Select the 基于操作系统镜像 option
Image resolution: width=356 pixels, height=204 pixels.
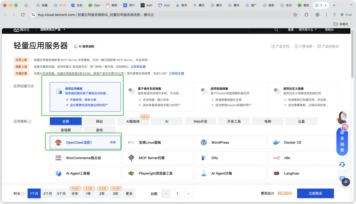pyautogui.click(x=158, y=97)
